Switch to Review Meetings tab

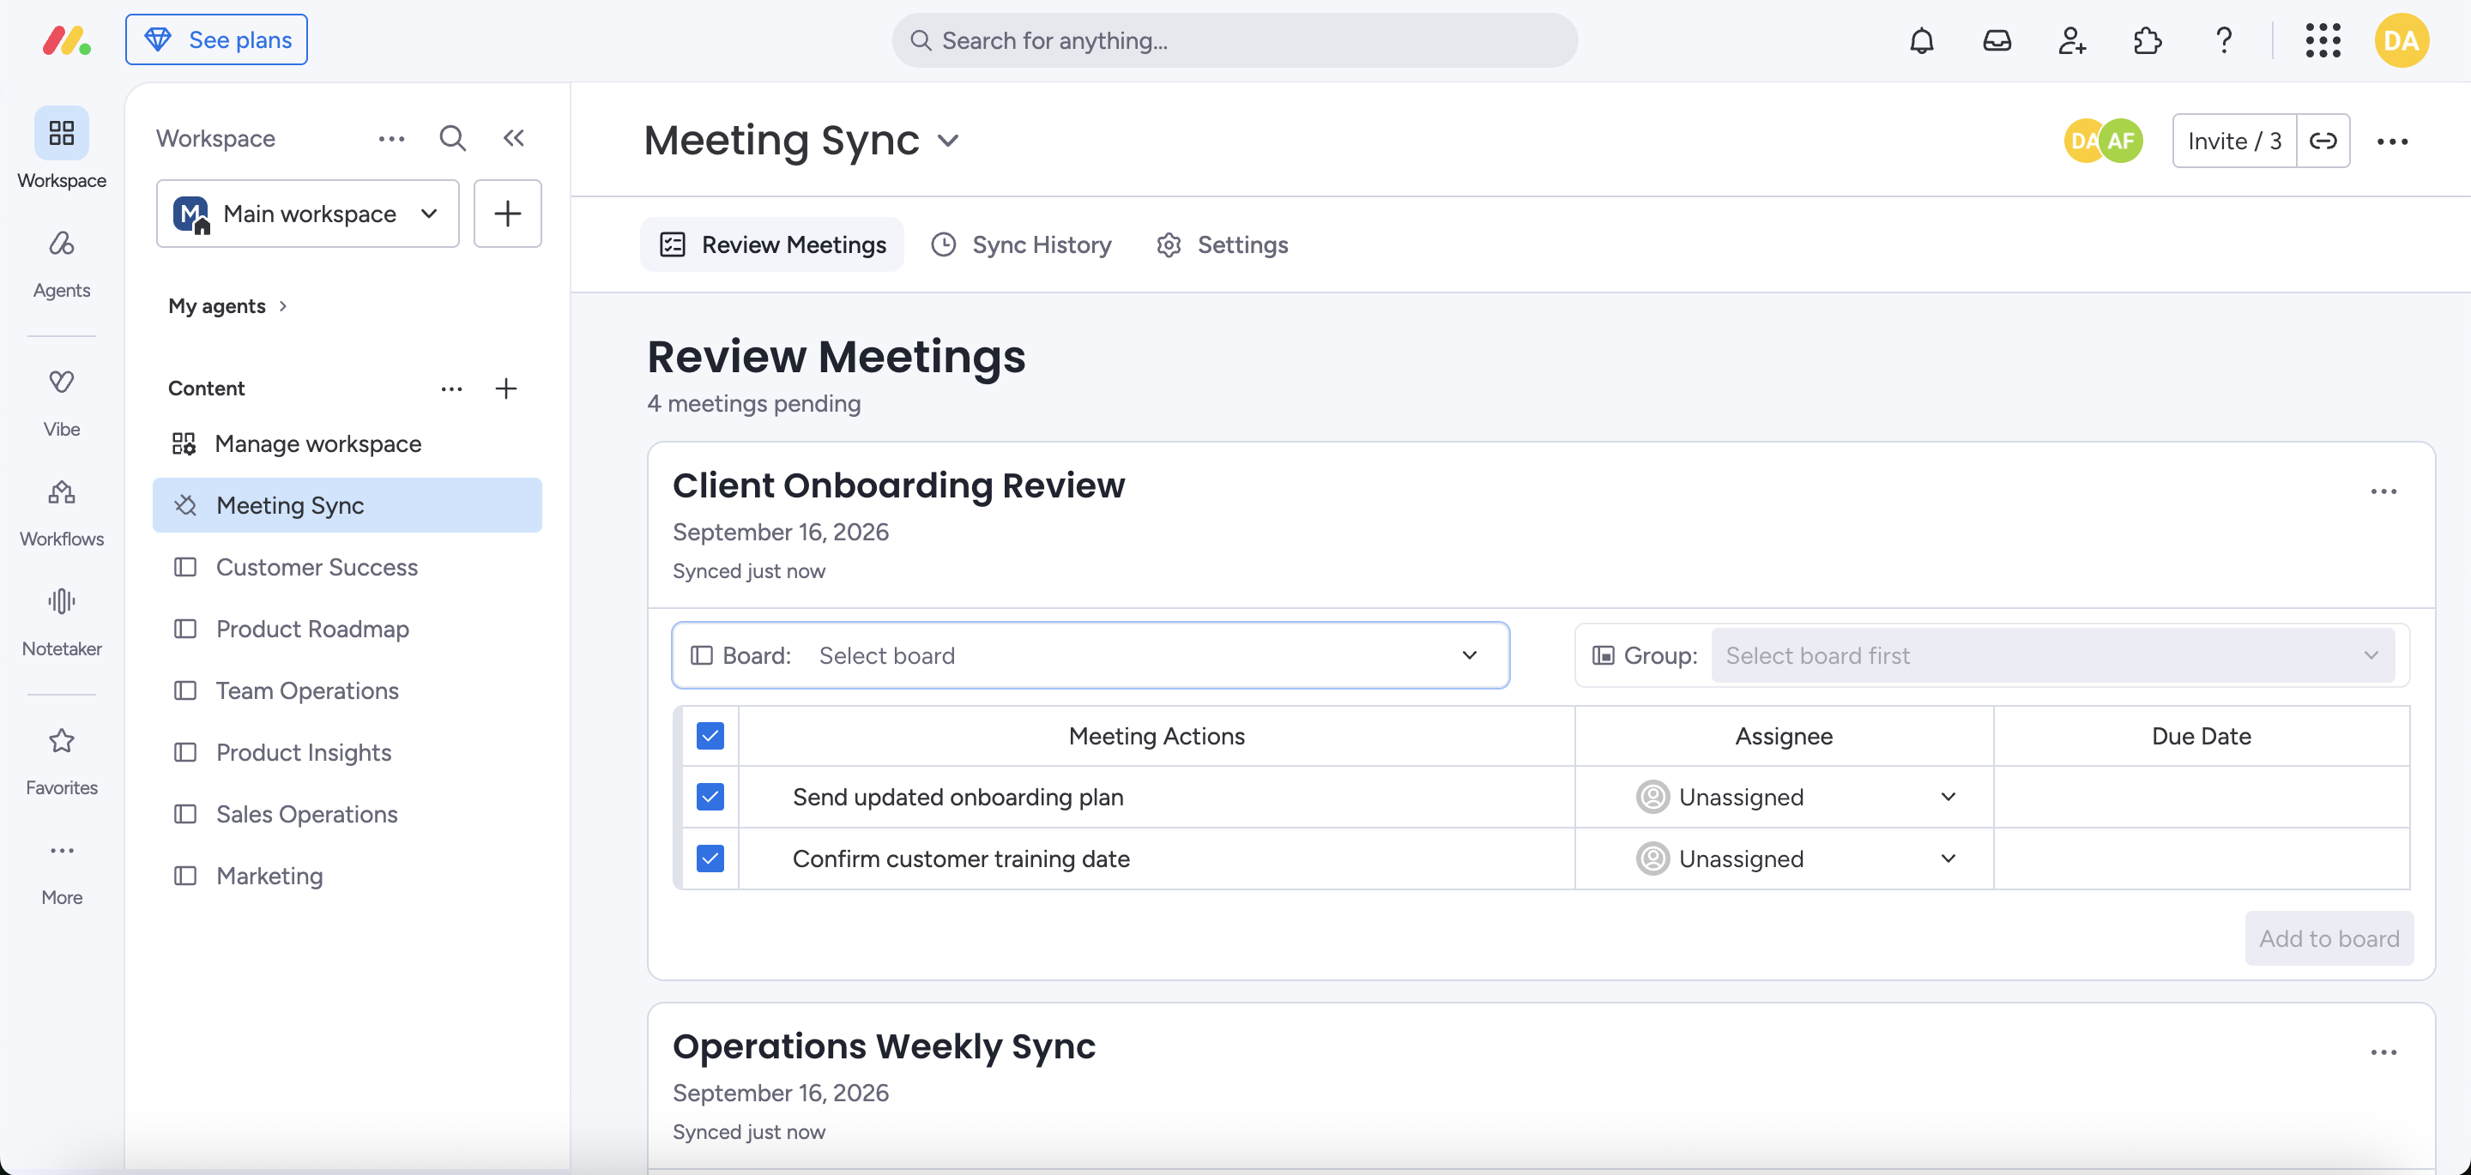point(772,244)
